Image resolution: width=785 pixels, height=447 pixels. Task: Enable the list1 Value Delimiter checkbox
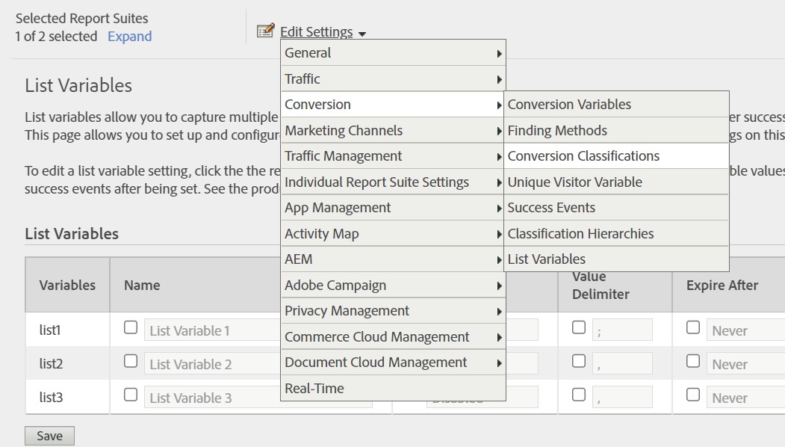point(579,327)
